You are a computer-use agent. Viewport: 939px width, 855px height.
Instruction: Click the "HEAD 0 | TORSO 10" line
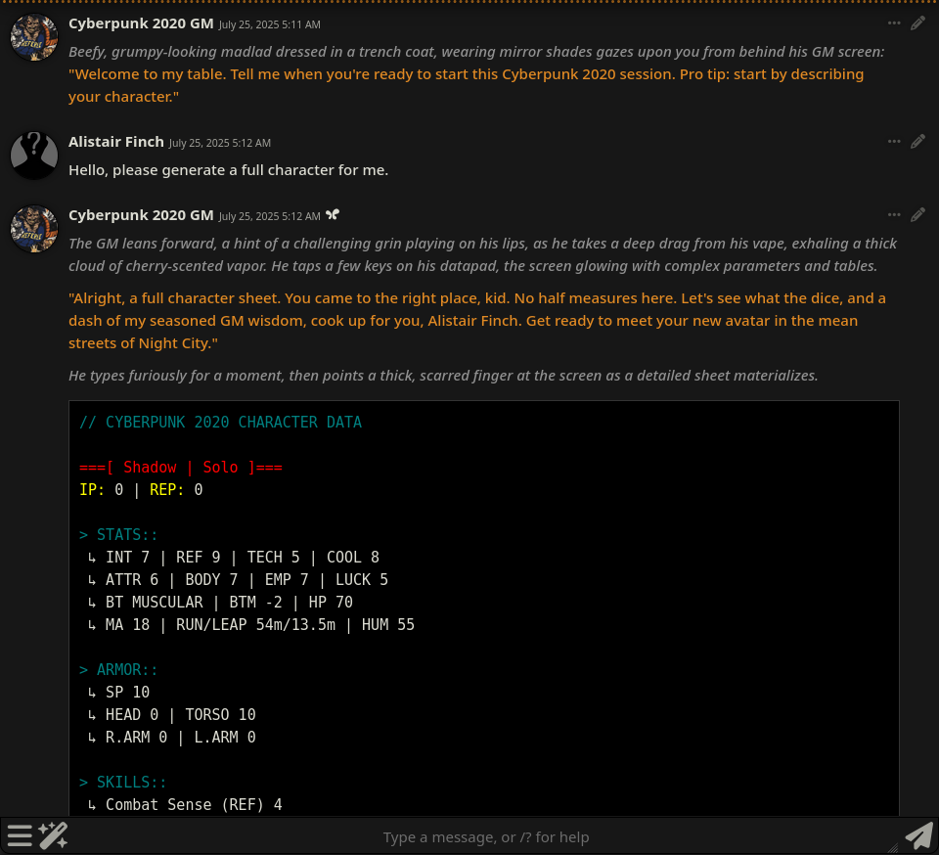pos(172,714)
